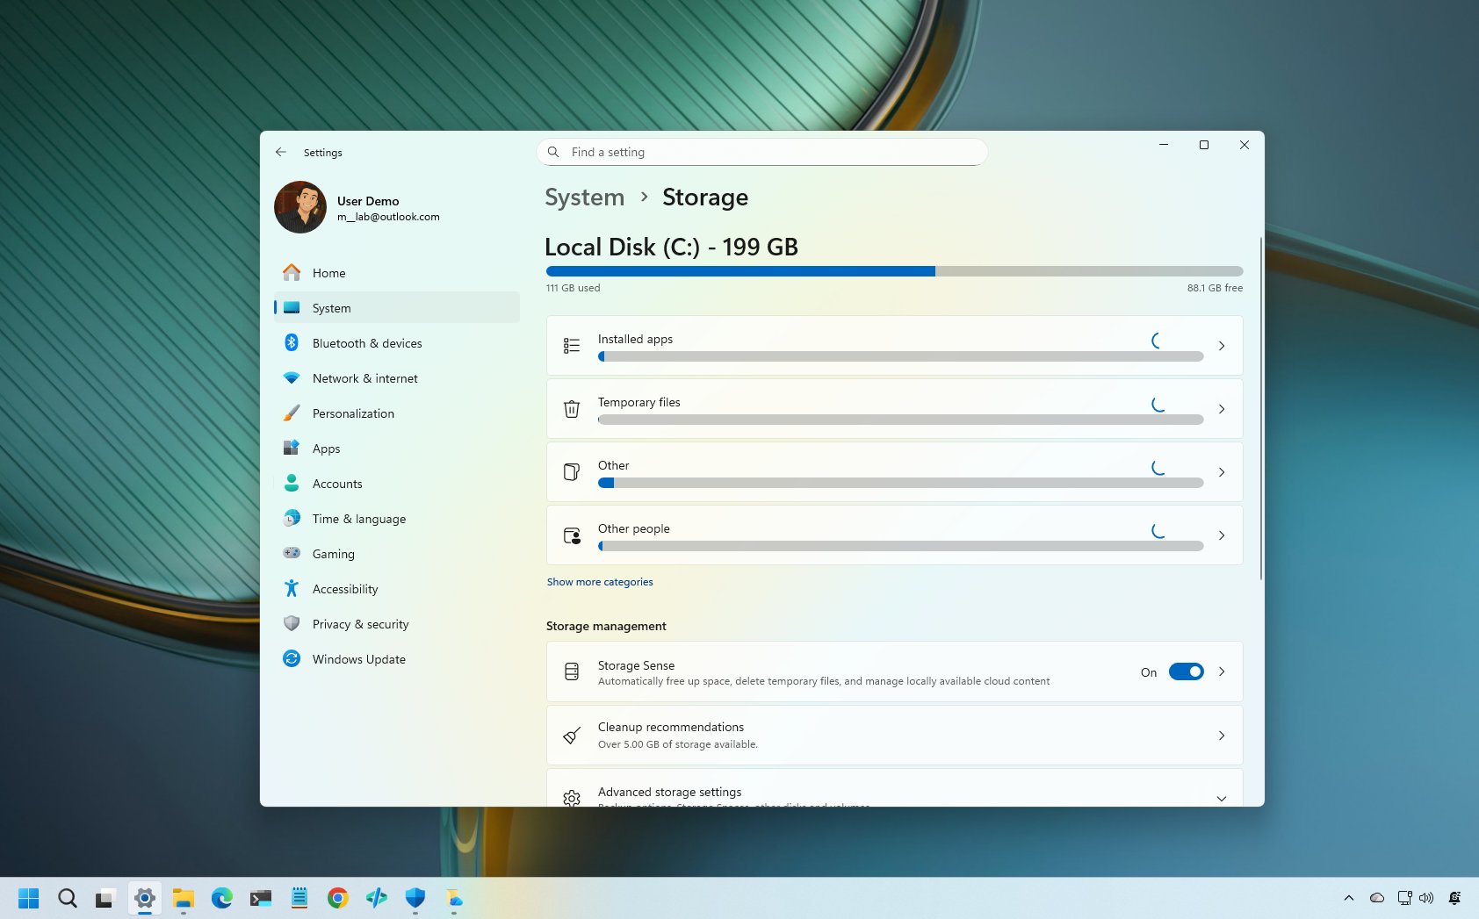This screenshot has height=919, width=1479.
Task: Select the Network & internet section
Action: click(364, 378)
